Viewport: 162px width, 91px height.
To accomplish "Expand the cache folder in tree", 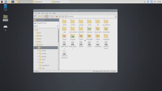I will [x=38, y=51].
